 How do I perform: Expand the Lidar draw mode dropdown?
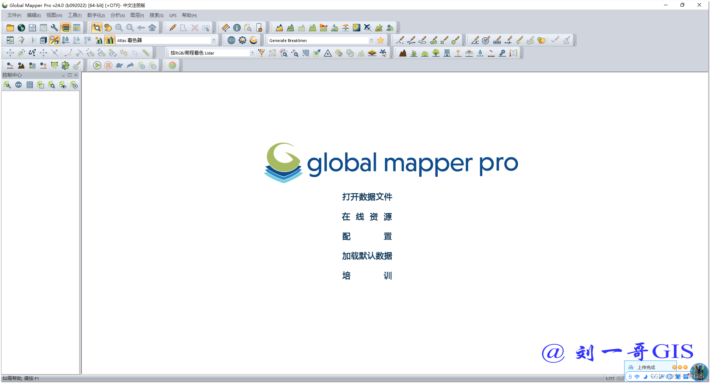(x=252, y=53)
